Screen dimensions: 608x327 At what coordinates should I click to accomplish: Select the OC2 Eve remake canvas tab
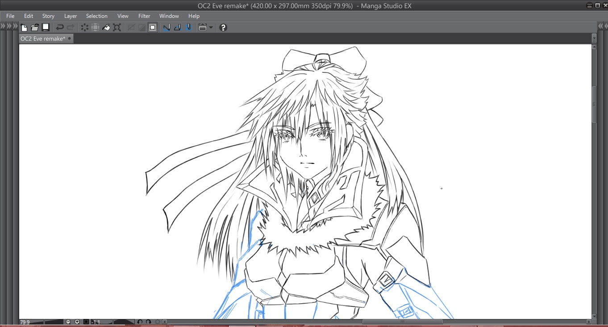[43, 38]
